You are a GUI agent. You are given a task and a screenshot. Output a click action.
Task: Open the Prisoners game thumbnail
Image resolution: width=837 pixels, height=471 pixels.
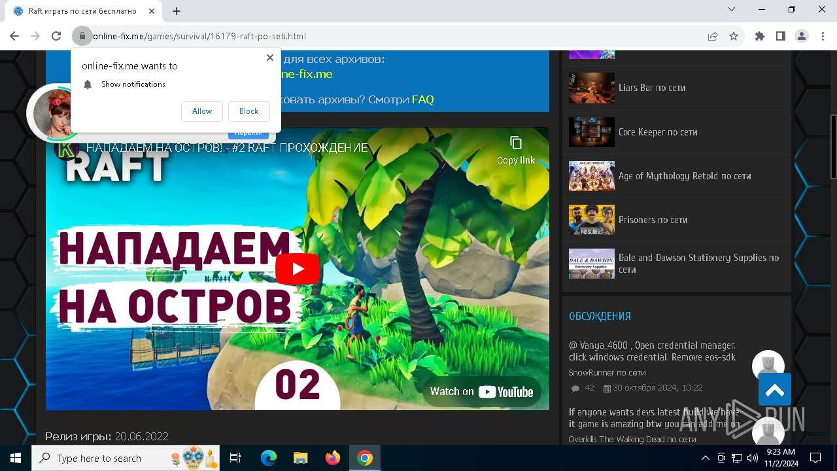[x=592, y=220]
